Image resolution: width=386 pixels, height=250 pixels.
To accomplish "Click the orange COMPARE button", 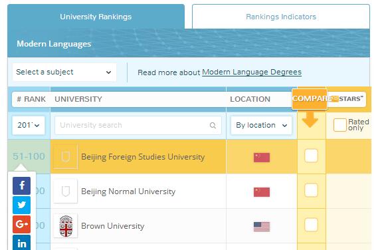I will pyautogui.click(x=310, y=98).
